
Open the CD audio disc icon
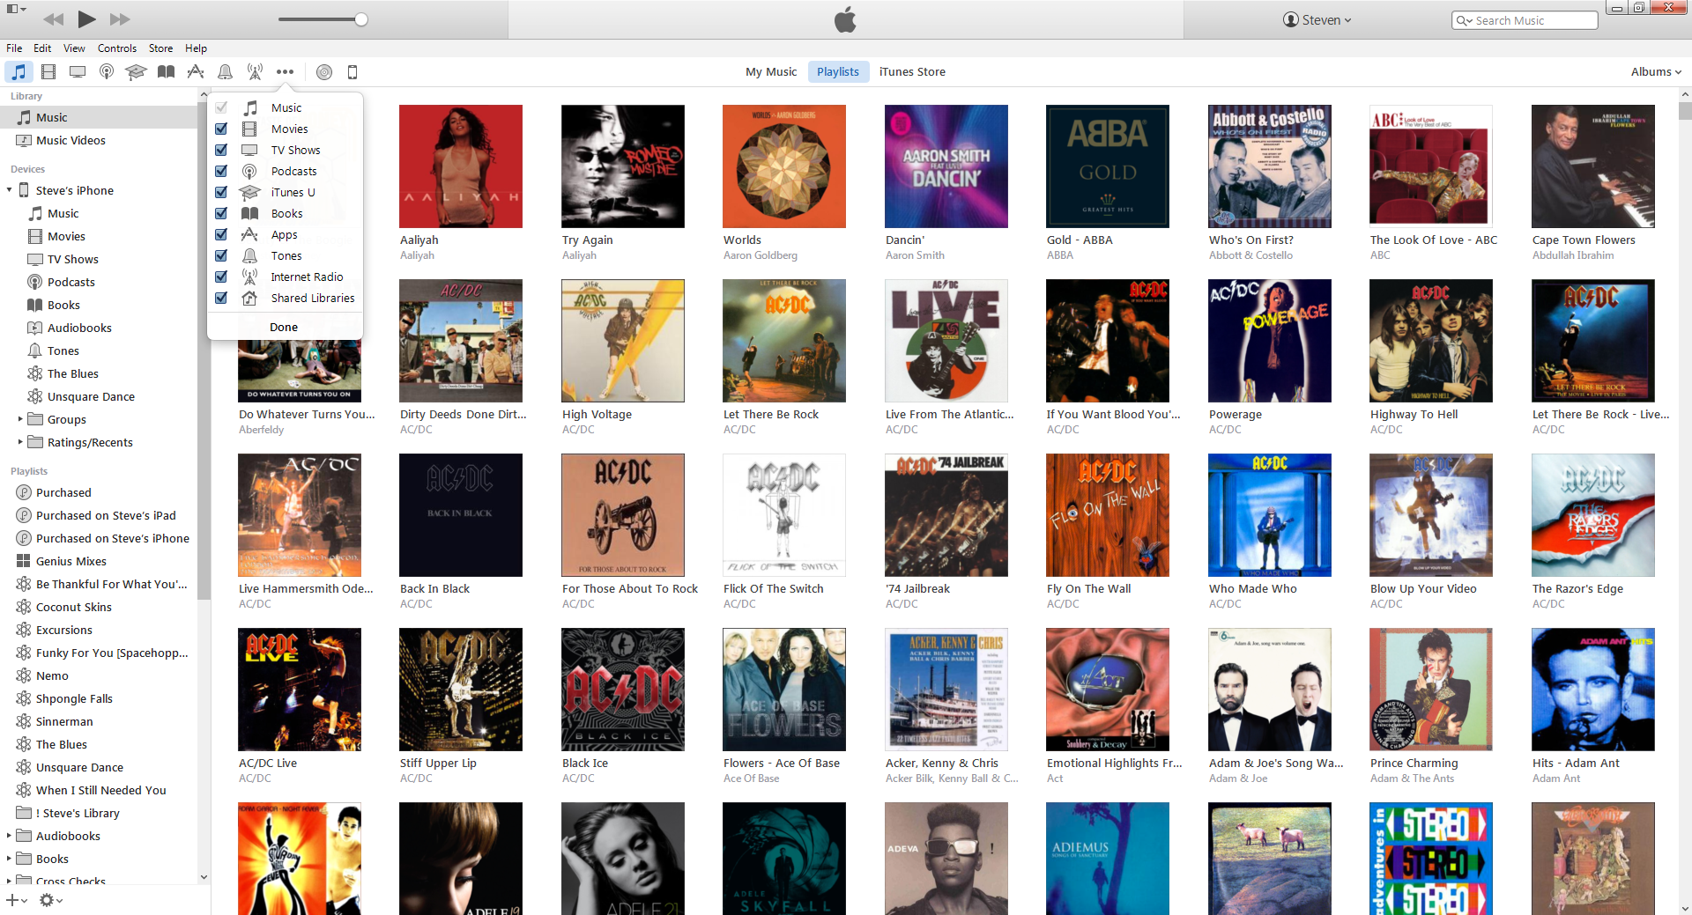point(323,72)
